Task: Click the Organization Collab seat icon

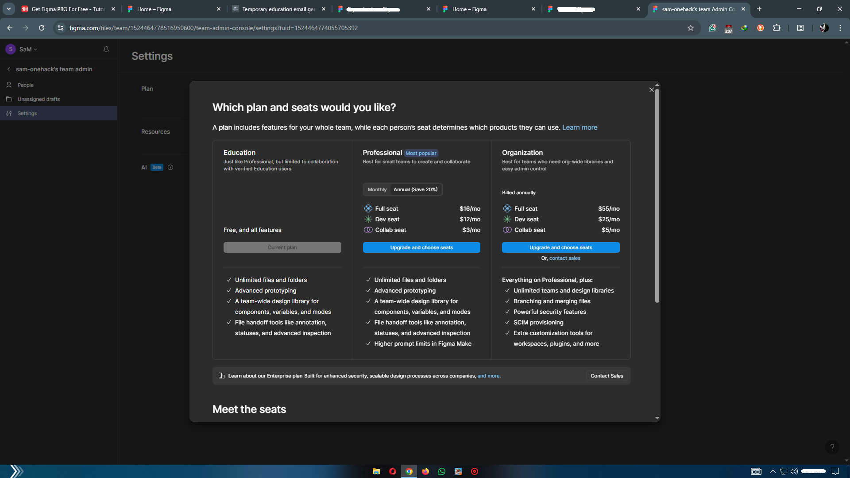Action: click(x=507, y=230)
